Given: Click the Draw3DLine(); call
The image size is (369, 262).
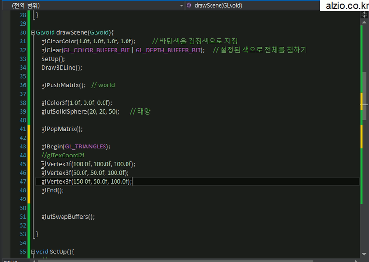Looking at the screenshot, I should click(x=62, y=68).
